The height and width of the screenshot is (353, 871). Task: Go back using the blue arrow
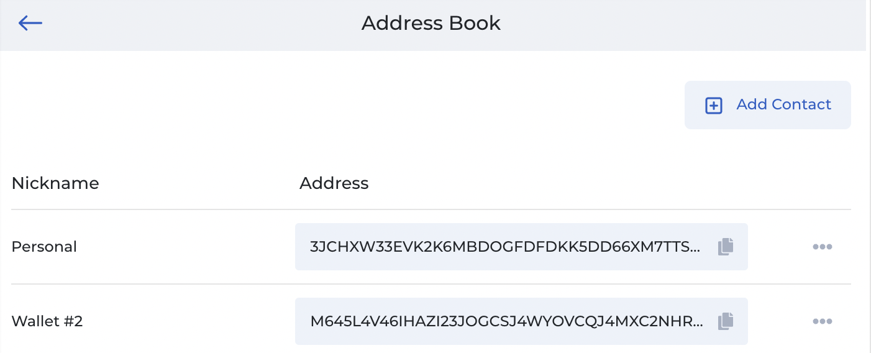click(30, 24)
